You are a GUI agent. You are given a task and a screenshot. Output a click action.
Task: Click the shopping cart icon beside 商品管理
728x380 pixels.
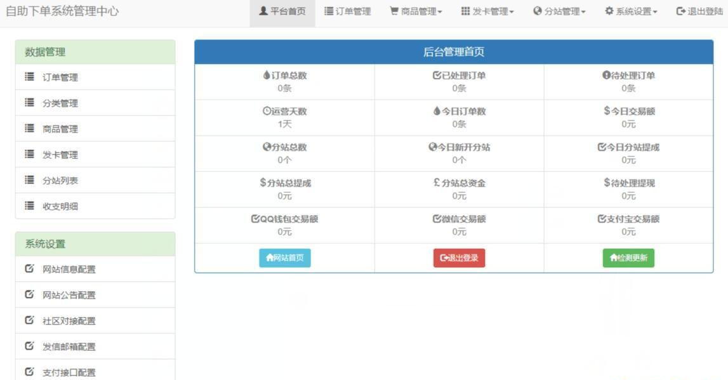(x=394, y=11)
